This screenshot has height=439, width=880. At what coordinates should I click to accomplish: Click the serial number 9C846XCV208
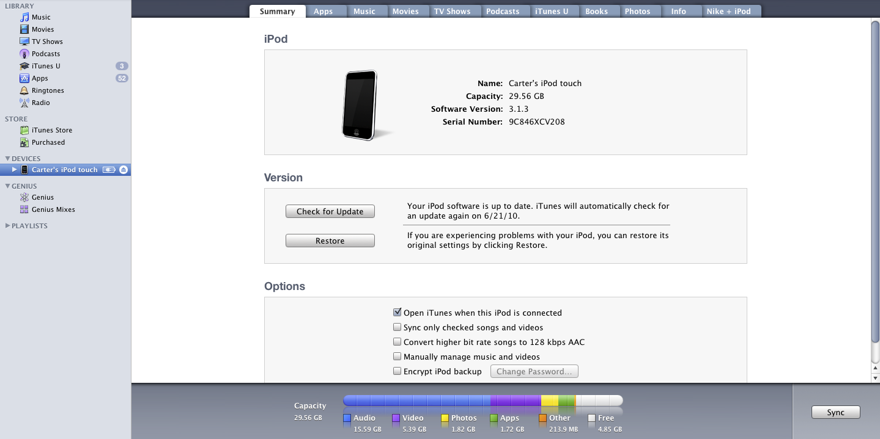click(x=537, y=122)
